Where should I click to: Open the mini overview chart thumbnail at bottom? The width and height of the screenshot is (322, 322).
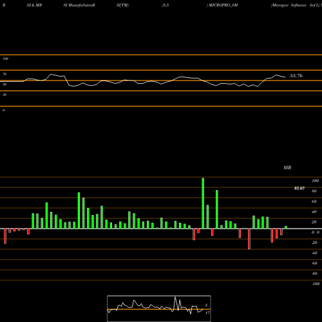(x=159, y=308)
